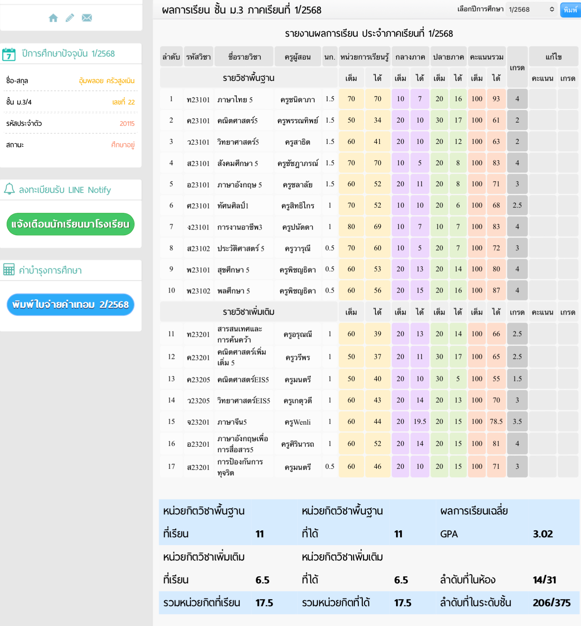The image size is (581, 626).
Task: Click the ครูผู้สอน column header
Action: [297, 57]
